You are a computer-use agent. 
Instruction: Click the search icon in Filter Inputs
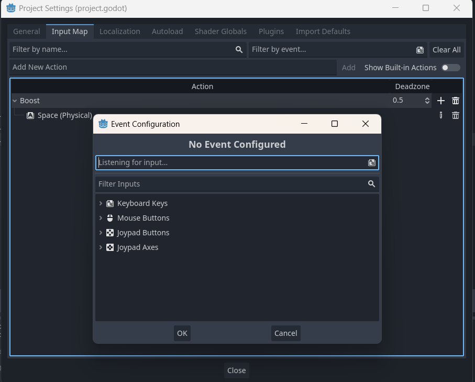coord(371,184)
